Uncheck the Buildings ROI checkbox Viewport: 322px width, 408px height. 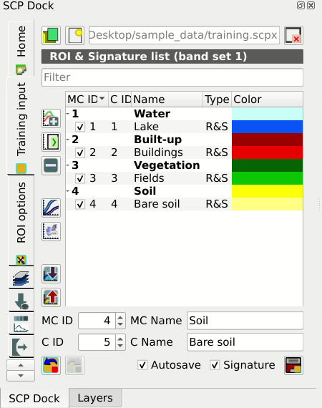click(80, 152)
